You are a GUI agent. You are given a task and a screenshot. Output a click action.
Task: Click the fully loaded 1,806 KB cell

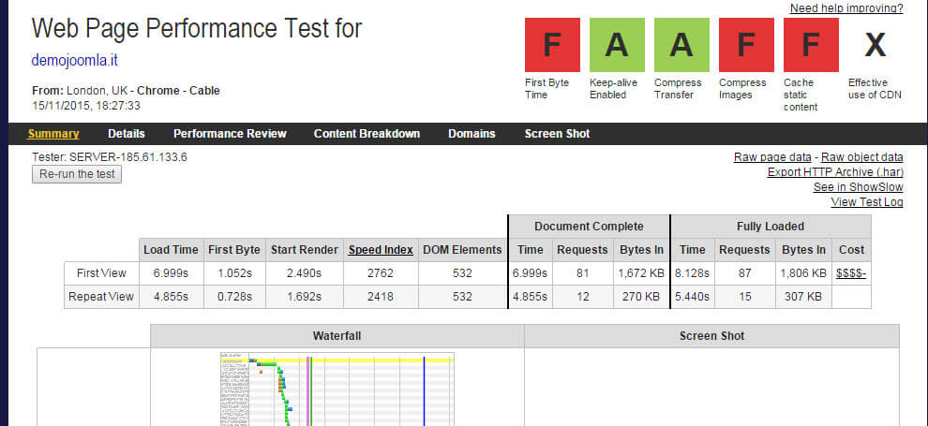pos(803,273)
